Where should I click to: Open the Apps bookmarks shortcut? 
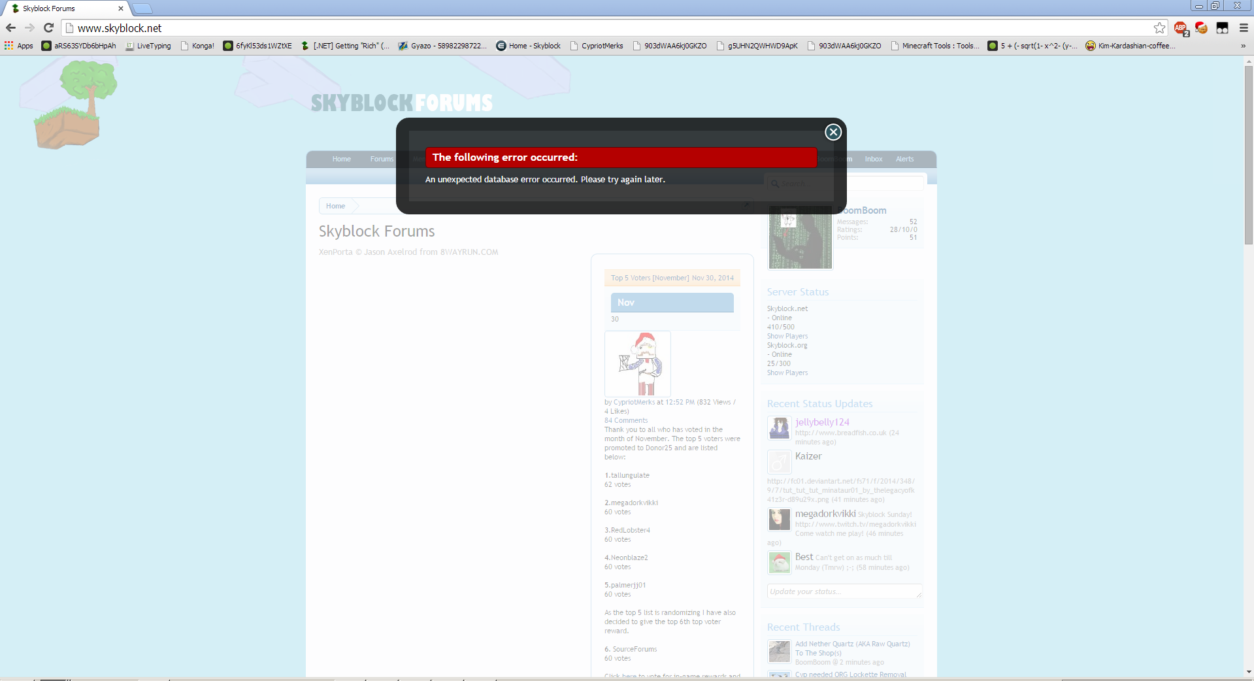(19, 46)
